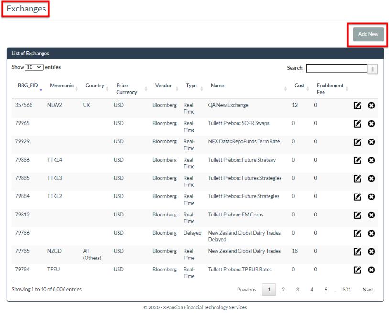Sort table by BBG_EID column
Screen dimensions: 389x313
tap(28, 86)
